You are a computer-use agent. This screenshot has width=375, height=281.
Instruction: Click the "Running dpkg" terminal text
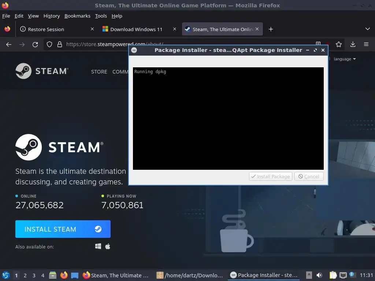coord(150,72)
